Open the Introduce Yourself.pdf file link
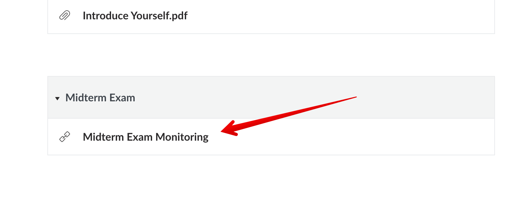This screenshot has height=222, width=517. point(135,16)
